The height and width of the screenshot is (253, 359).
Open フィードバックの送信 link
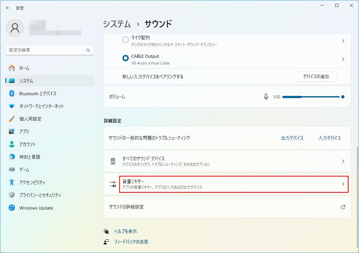pos(131,242)
